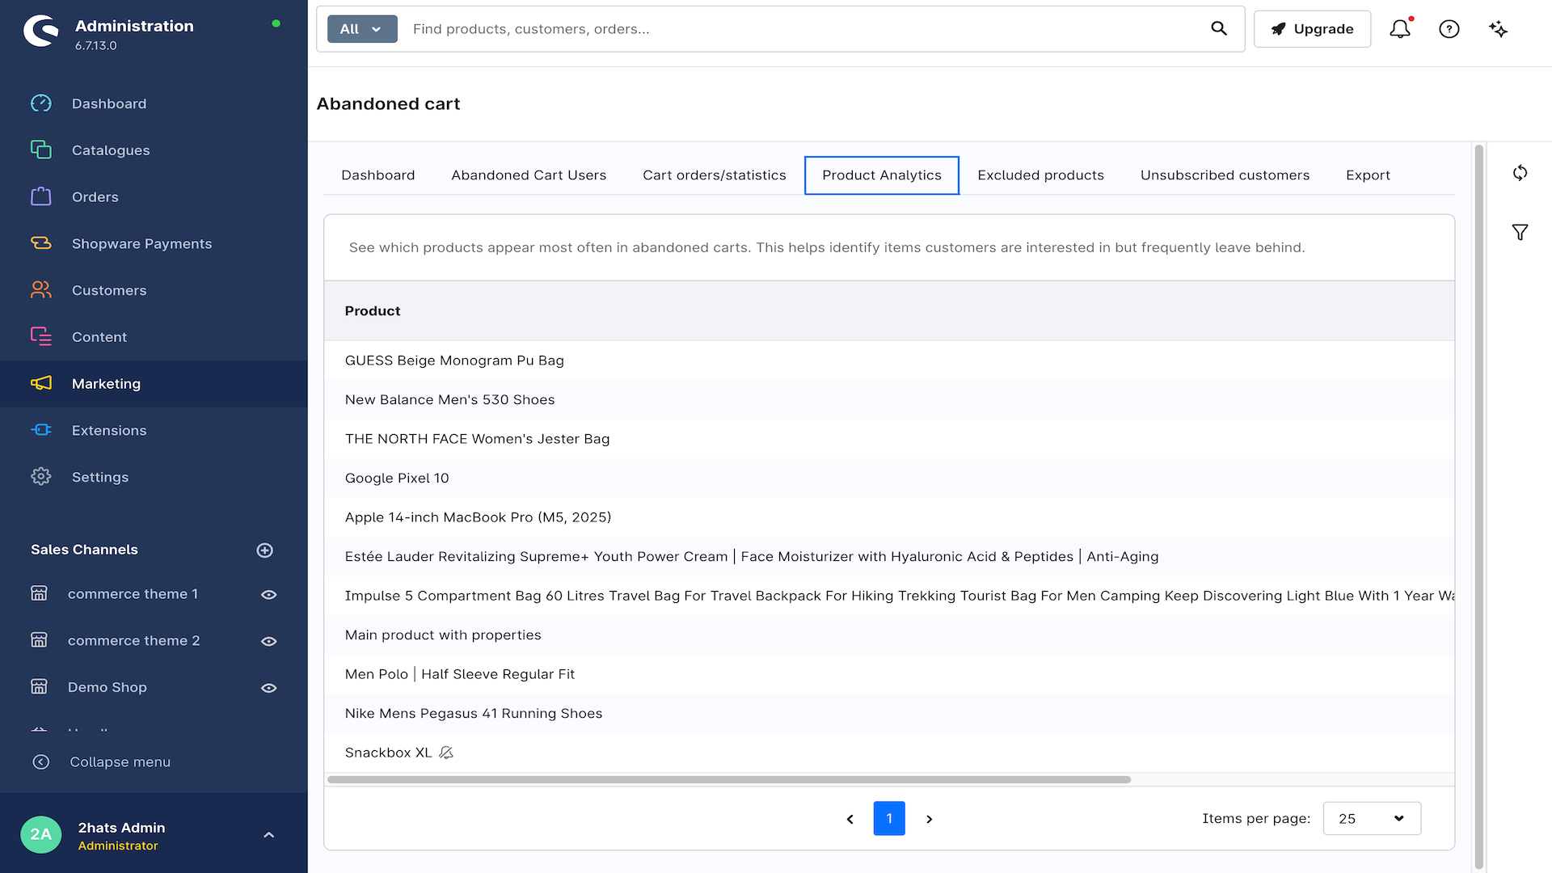Image resolution: width=1552 pixels, height=873 pixels.
Task: Click the vertical page scrollbar
Action: [x=1479, y=506]
